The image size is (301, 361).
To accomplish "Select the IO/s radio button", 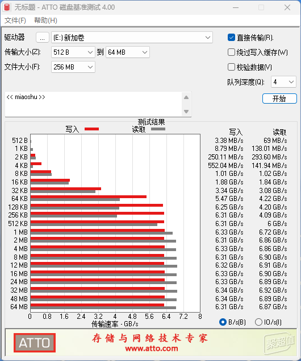I will (258, 322).
